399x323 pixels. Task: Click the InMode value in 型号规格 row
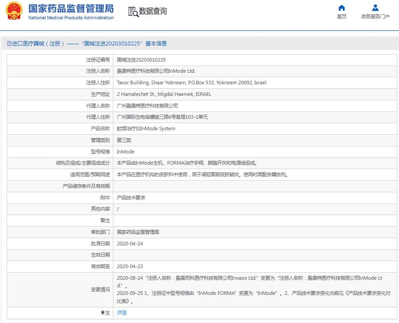tap(125, 152)
